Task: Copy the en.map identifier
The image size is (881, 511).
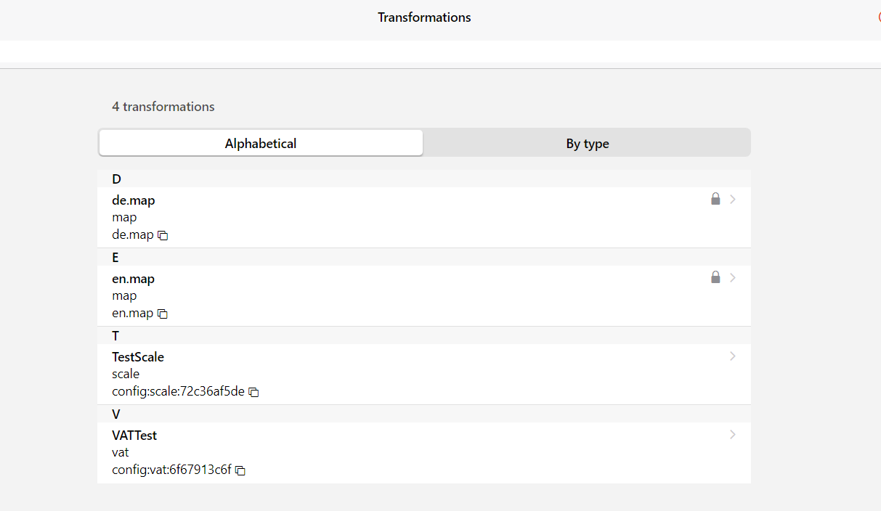Action: coord(163,314)
